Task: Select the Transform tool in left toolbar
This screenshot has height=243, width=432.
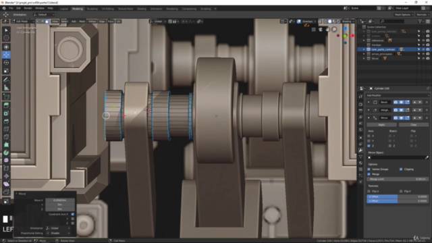Action: 6,47
